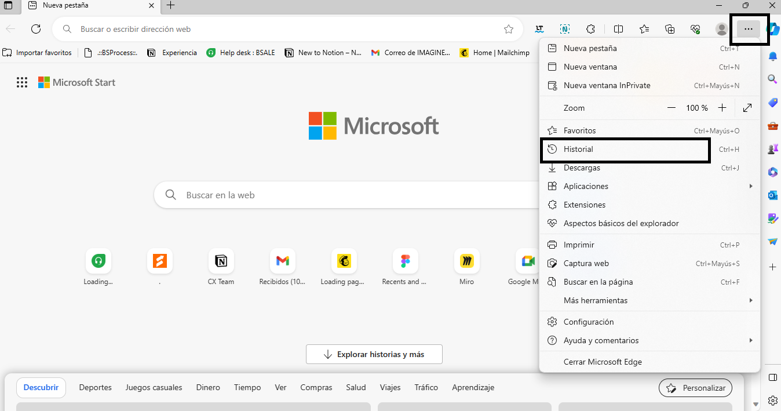
Task: Choose Buscar en la página
Action: click(649, 282)
